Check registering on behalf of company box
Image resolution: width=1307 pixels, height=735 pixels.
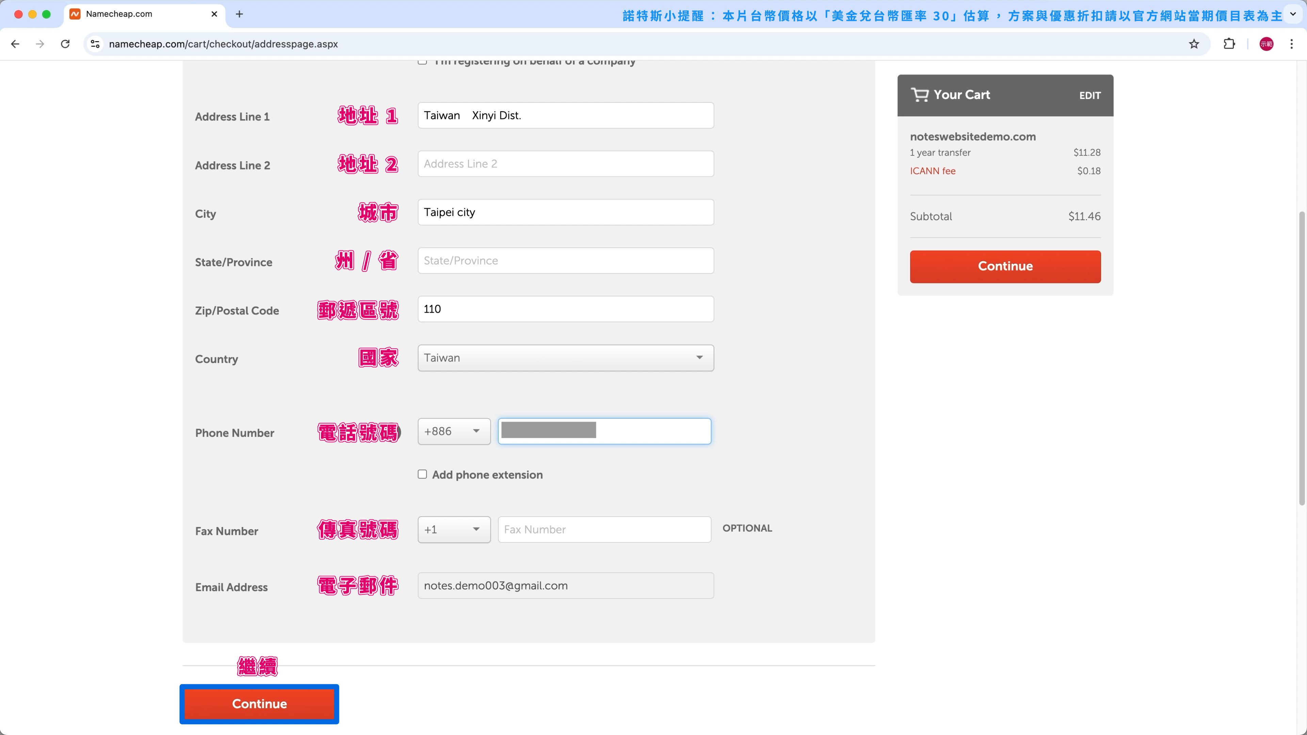click(422, 62)
